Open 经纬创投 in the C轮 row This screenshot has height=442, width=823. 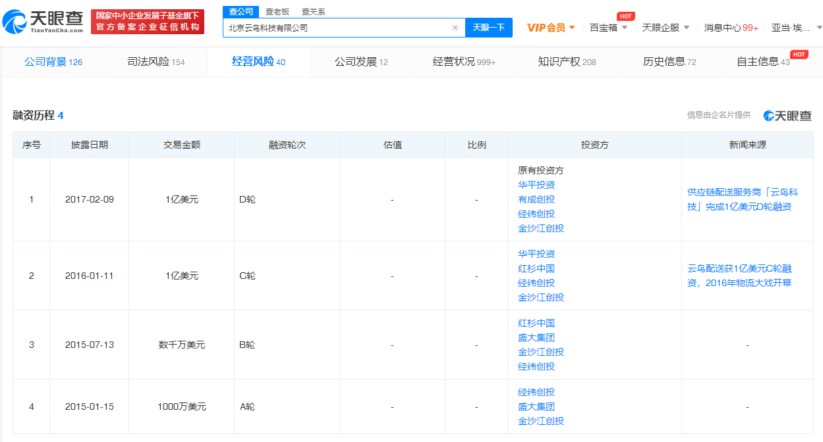[536, 283]
